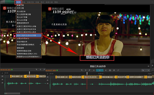Toggle subtitle track eye in right timeline
The height and width of the screenshot is (95, 154).
pos(47,77)
